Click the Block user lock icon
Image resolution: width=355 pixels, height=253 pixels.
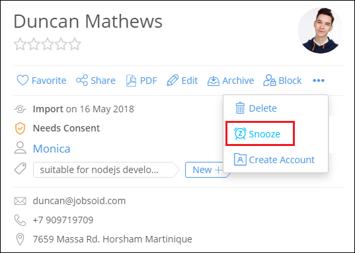click(x=270, y=81)
